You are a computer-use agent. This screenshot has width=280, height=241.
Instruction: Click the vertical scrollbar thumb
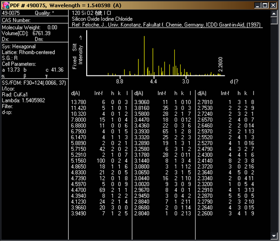274,21
